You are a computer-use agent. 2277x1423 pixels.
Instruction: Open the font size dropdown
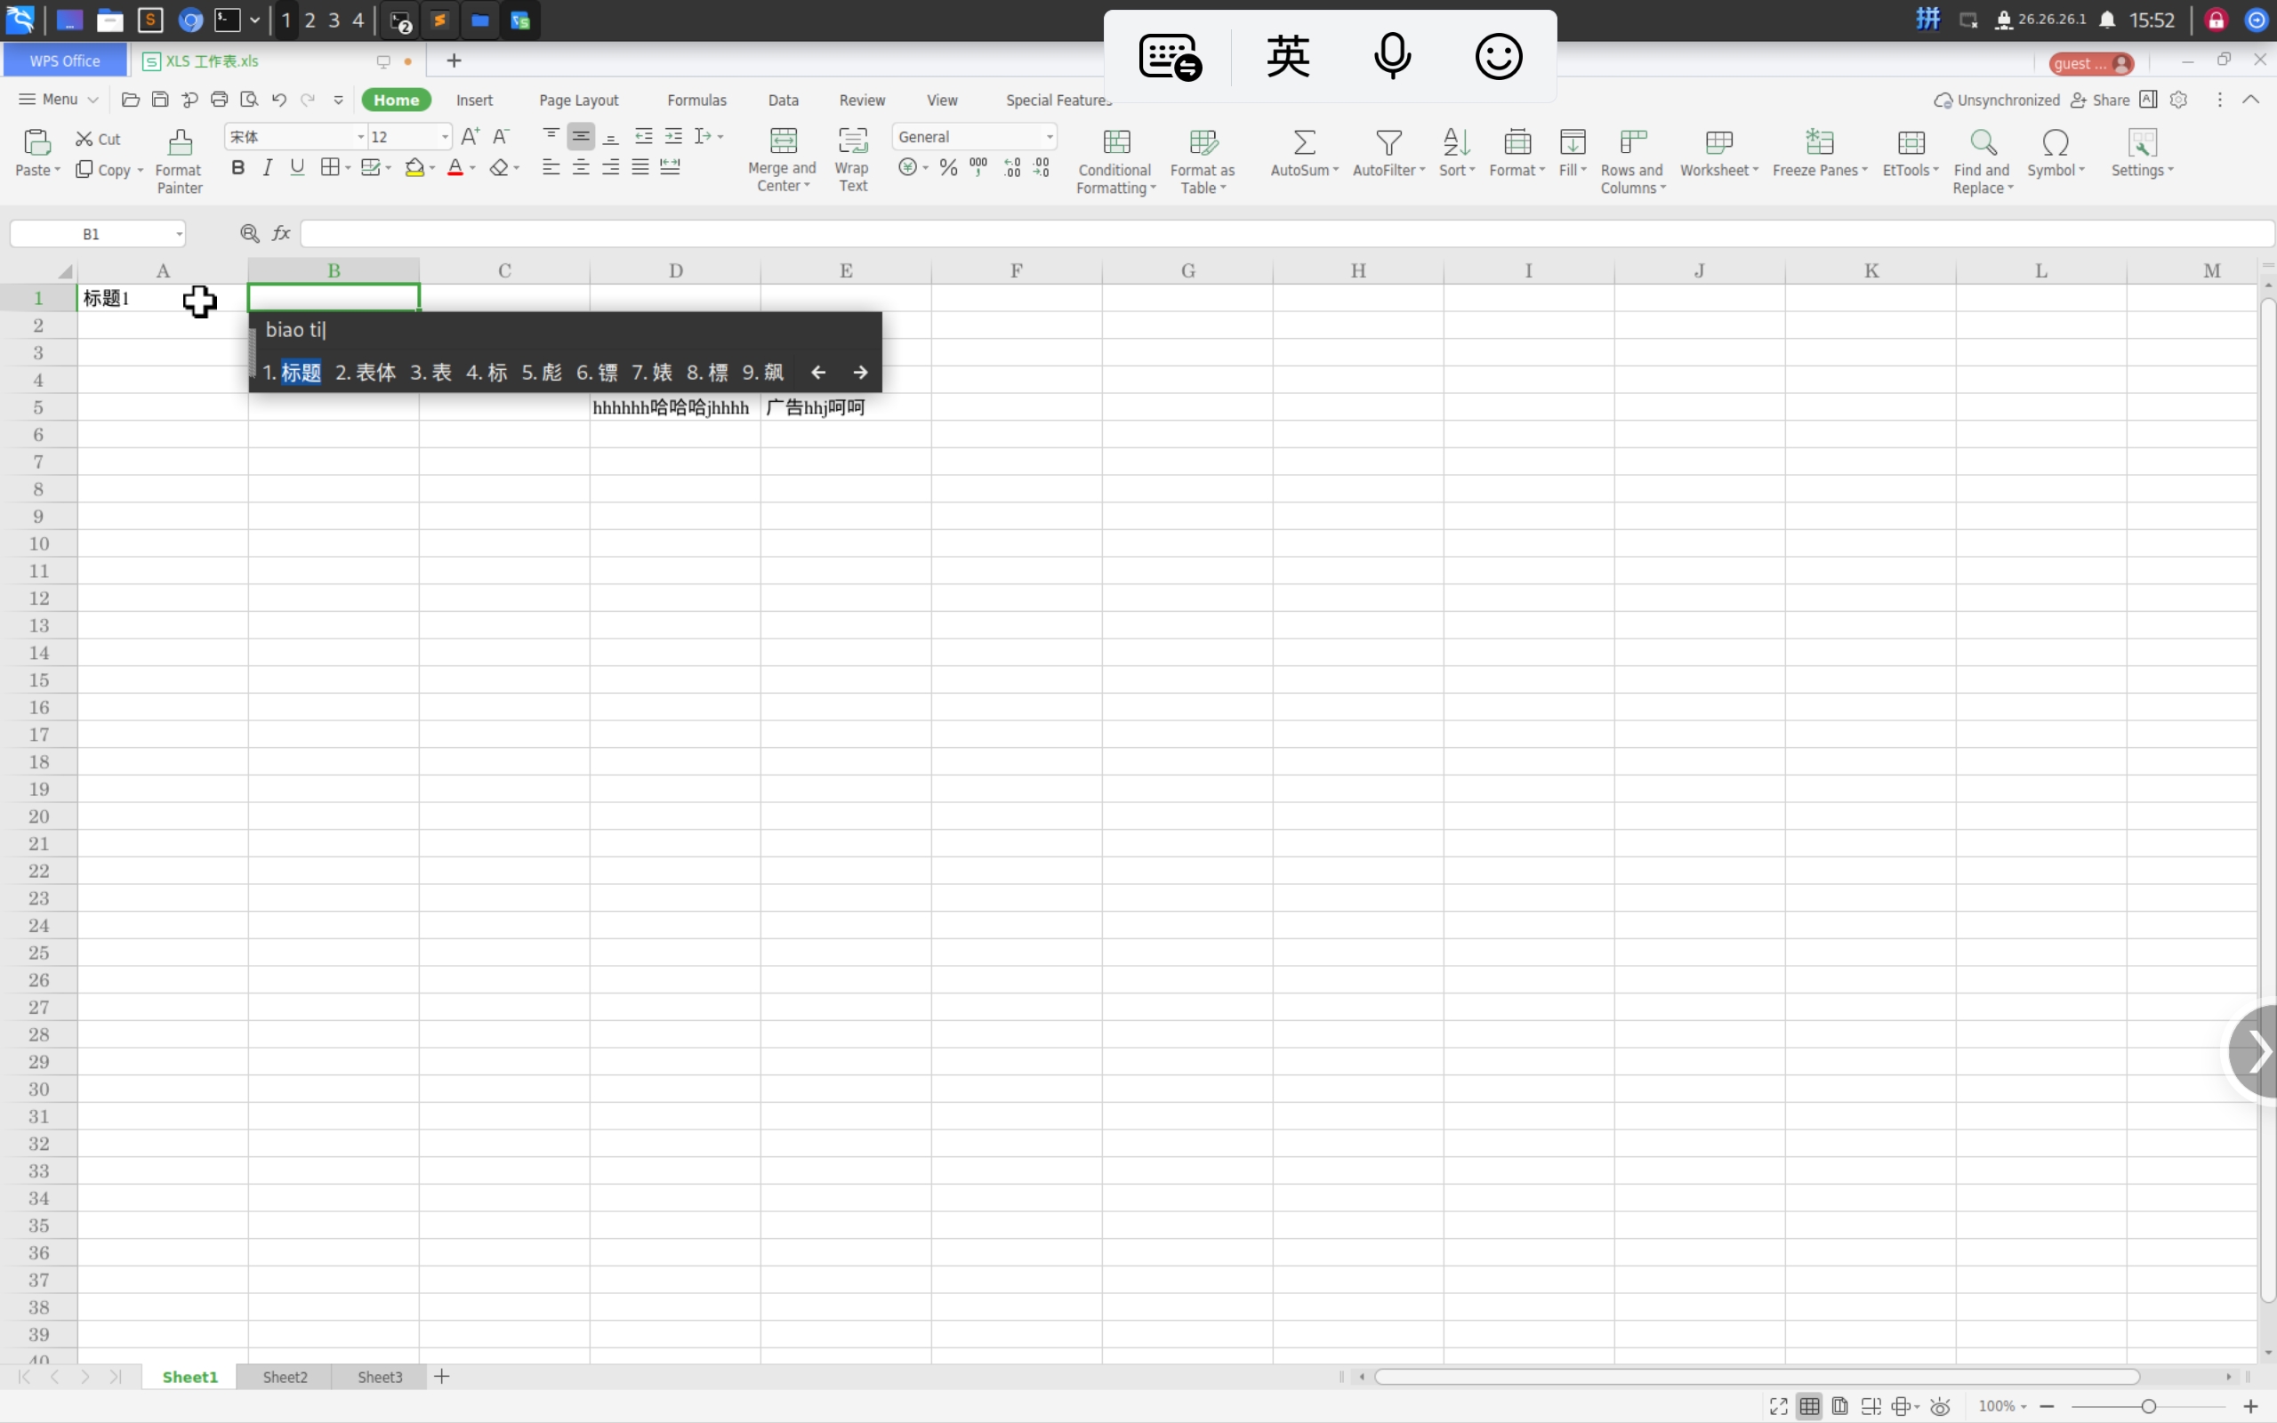445,137
